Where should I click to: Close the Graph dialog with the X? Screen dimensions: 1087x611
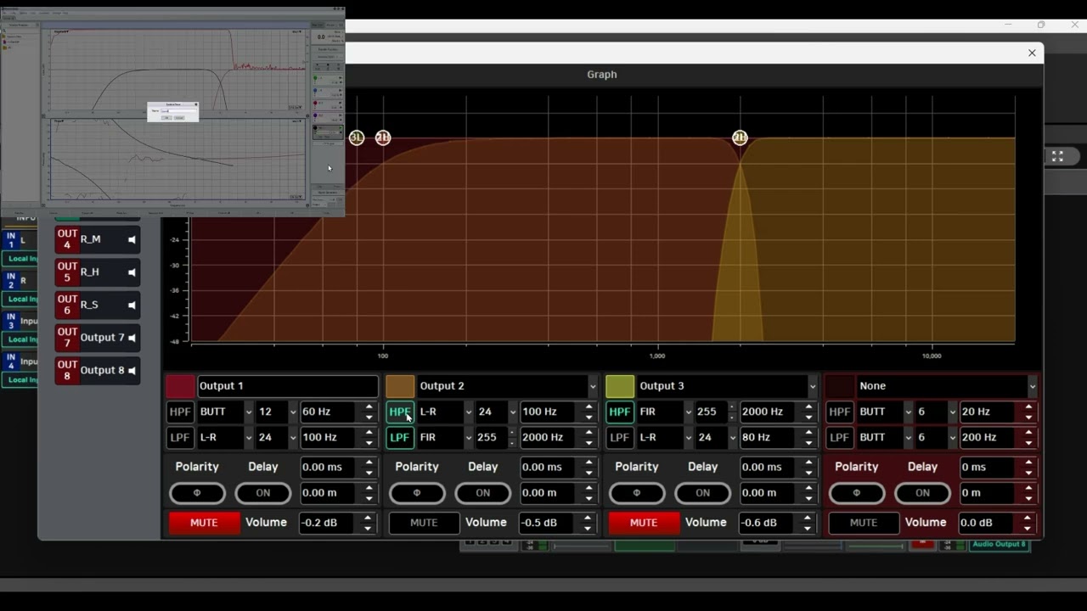coord(1032,53)
